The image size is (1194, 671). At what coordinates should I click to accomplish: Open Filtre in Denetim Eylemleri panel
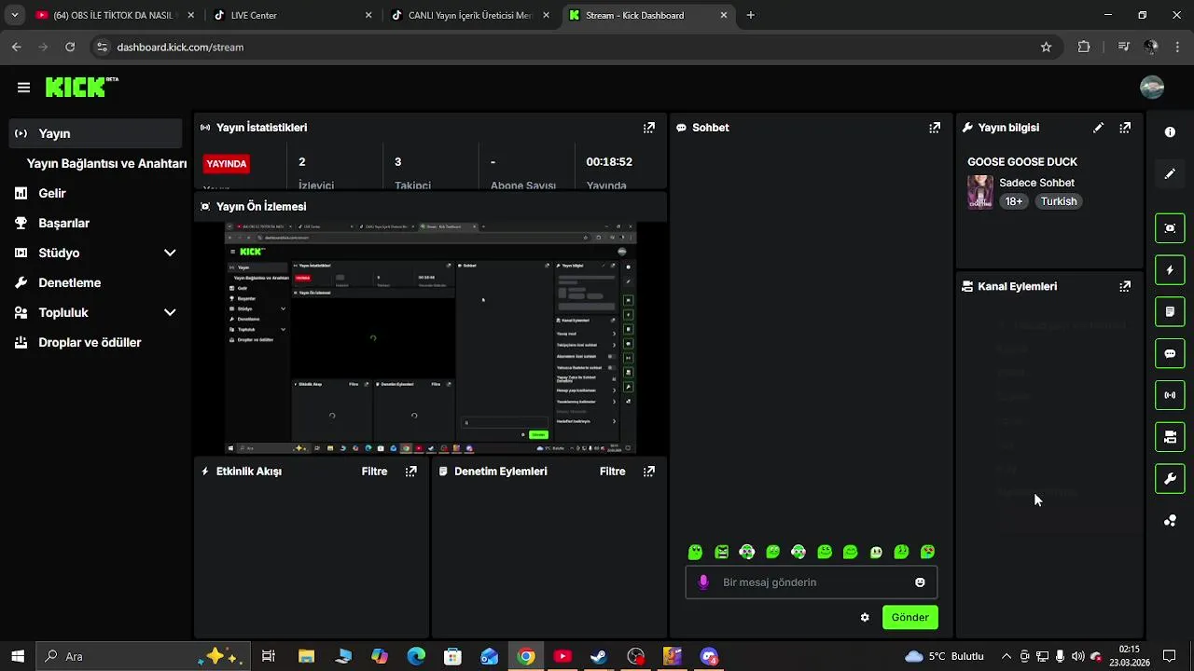[612, 472]
